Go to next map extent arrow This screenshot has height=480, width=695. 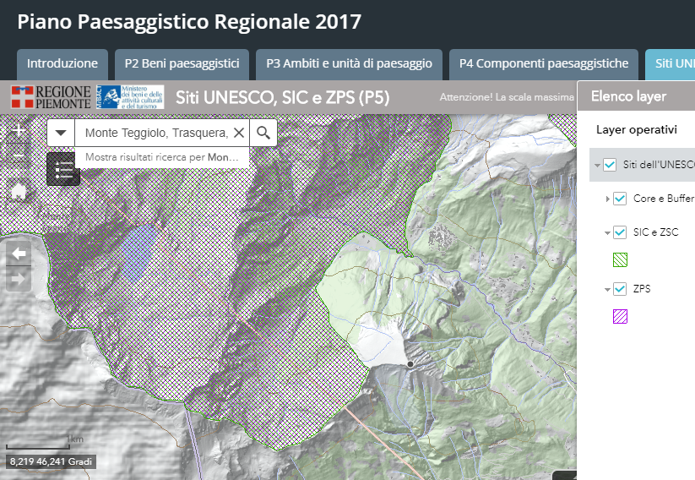19,279
